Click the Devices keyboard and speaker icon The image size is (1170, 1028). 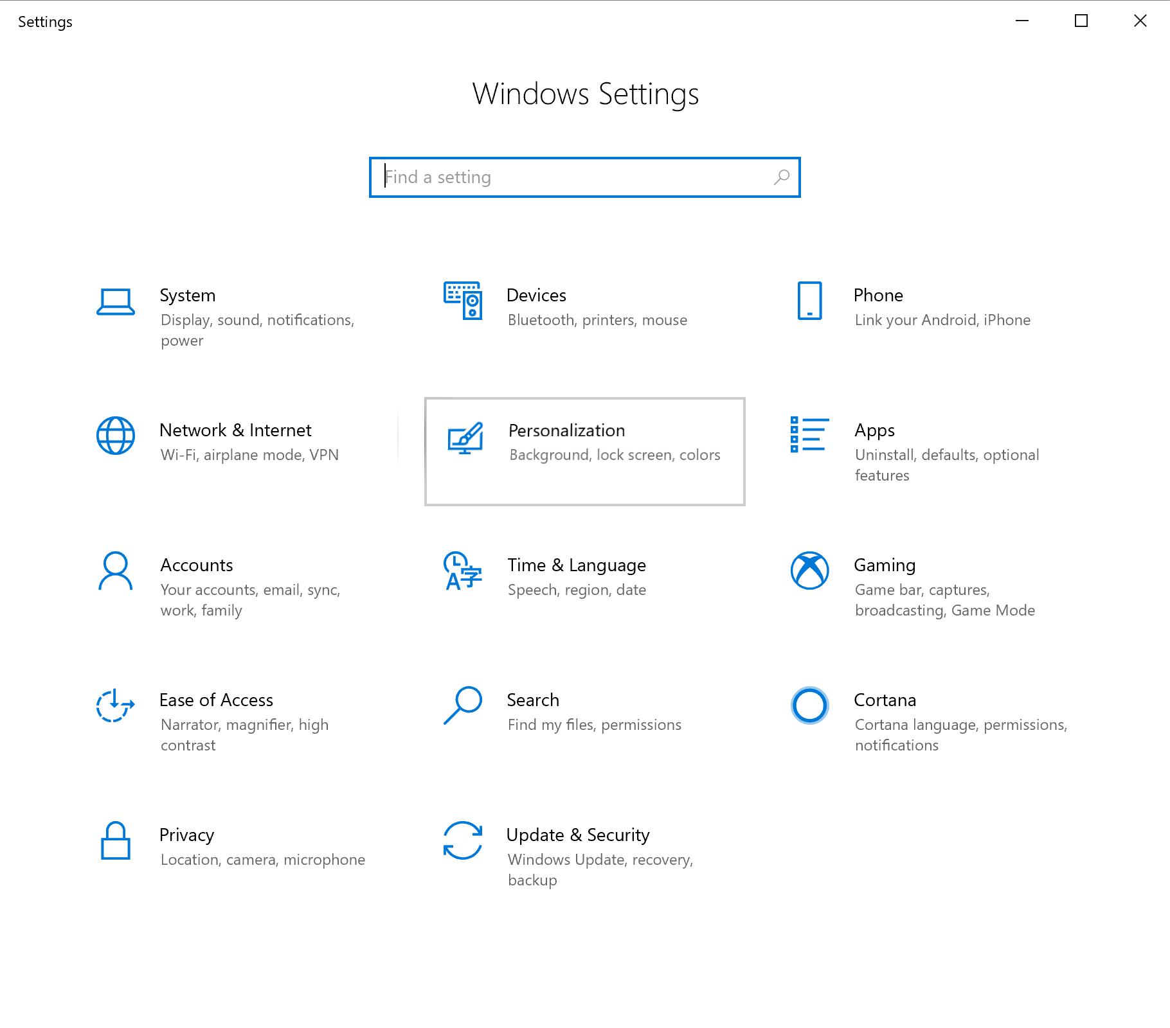tap(463, 301)
